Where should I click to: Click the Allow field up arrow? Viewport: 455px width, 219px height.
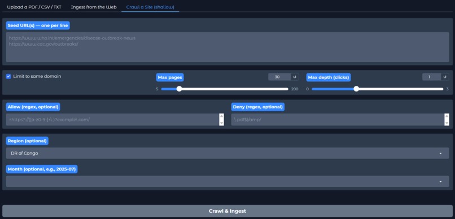(222, 116)
